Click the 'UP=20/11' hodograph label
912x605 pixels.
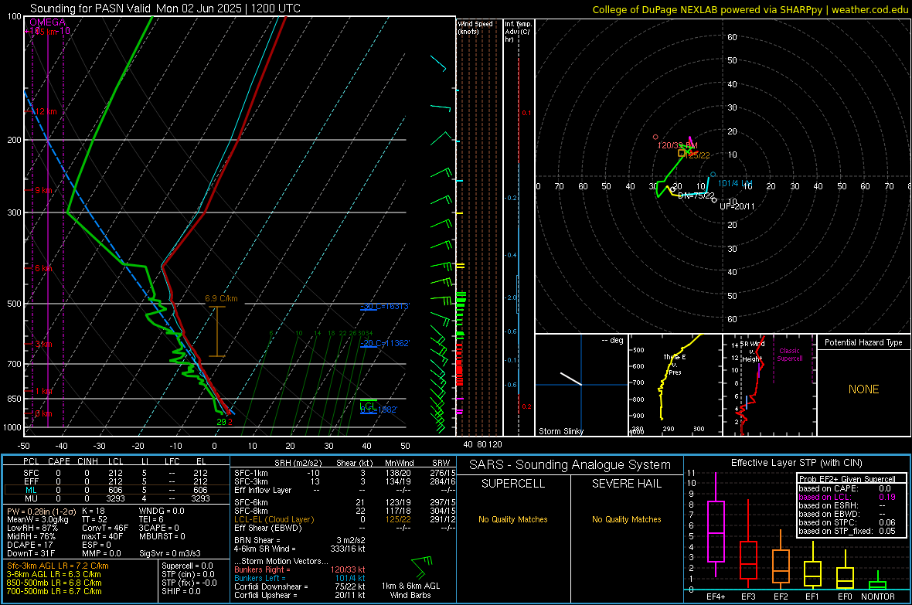737,206
